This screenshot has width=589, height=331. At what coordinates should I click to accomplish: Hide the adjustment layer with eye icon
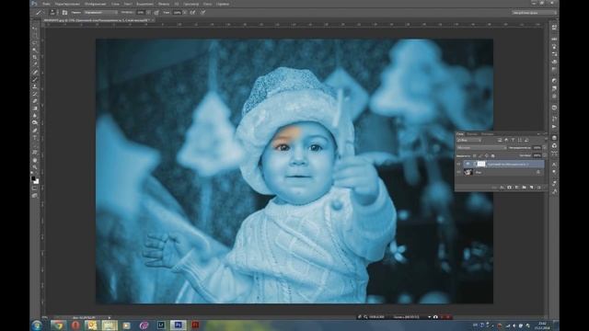(x=458, y=164)
